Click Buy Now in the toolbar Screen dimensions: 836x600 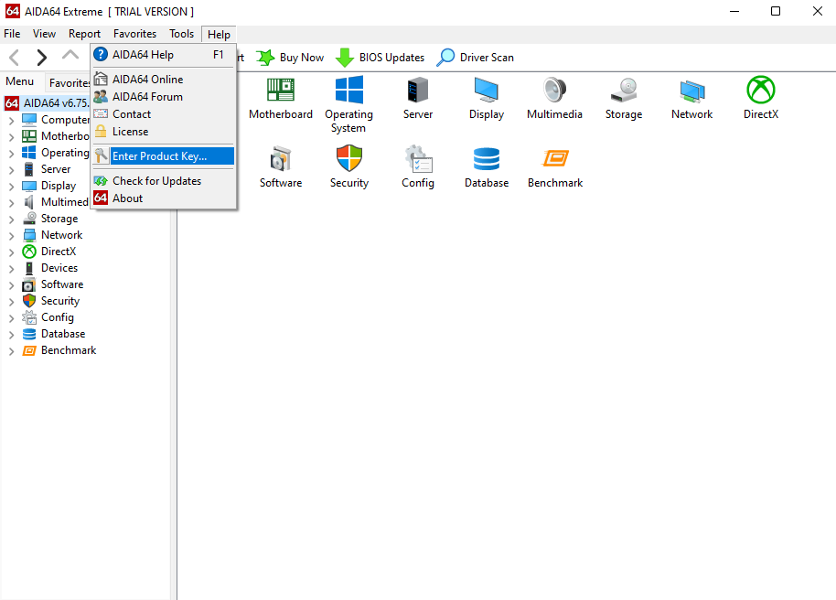pyautogui.click(x=290, y=58)
